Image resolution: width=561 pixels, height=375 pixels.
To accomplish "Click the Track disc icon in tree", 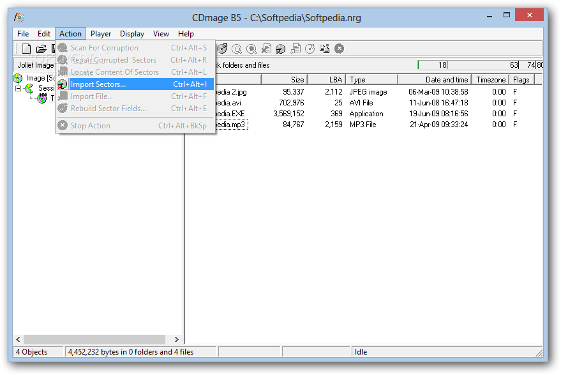I will pyautogui.click(x=42, y=98).
